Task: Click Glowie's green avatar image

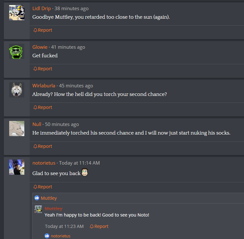Action: point(17,51)
